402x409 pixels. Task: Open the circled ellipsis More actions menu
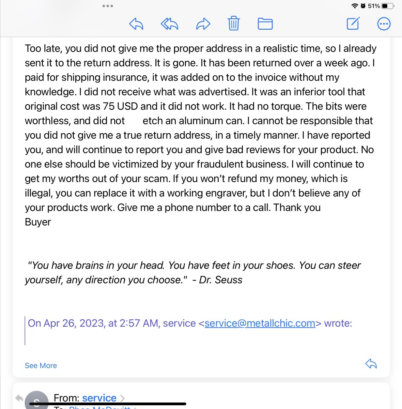click(384, 24)
